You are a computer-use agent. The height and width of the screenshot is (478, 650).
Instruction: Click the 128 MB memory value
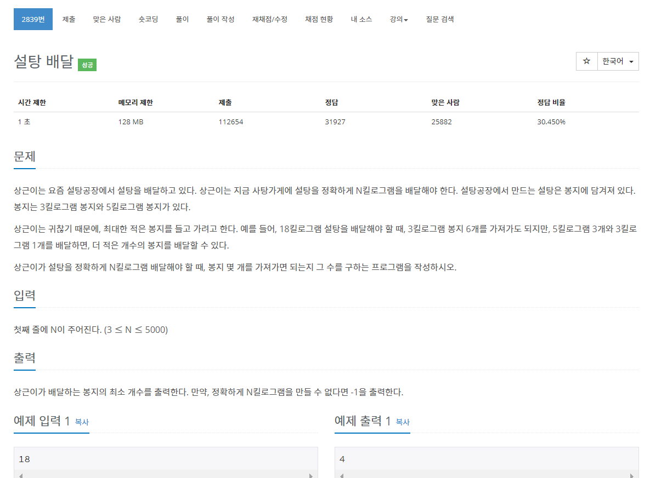coord(131,122)
